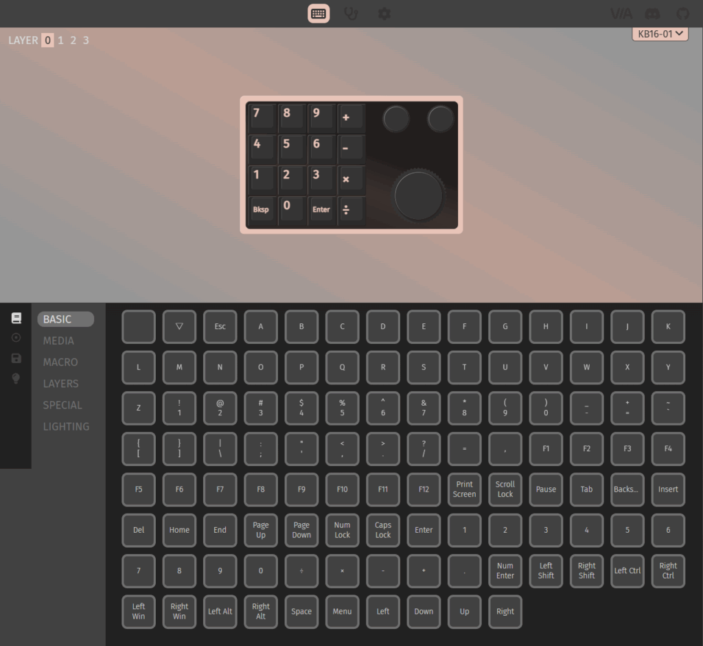Open the MEDIA keycode category

[58, 341]
